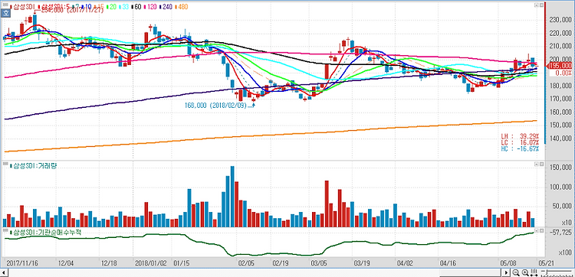
Task: Click the HC : -16.67% statistic
Action: click(520, 148)
